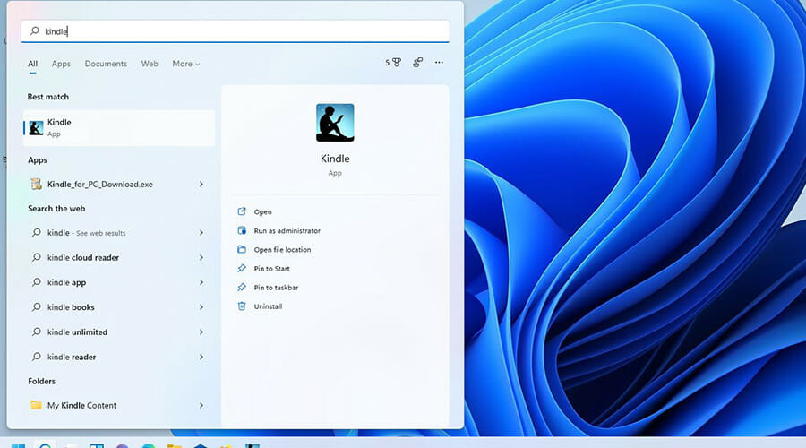The width and height of the screenshot is (806, 448).
Task: Open 'Kindle_for_PC_Download.exe' app result
Action: [119, 185]
